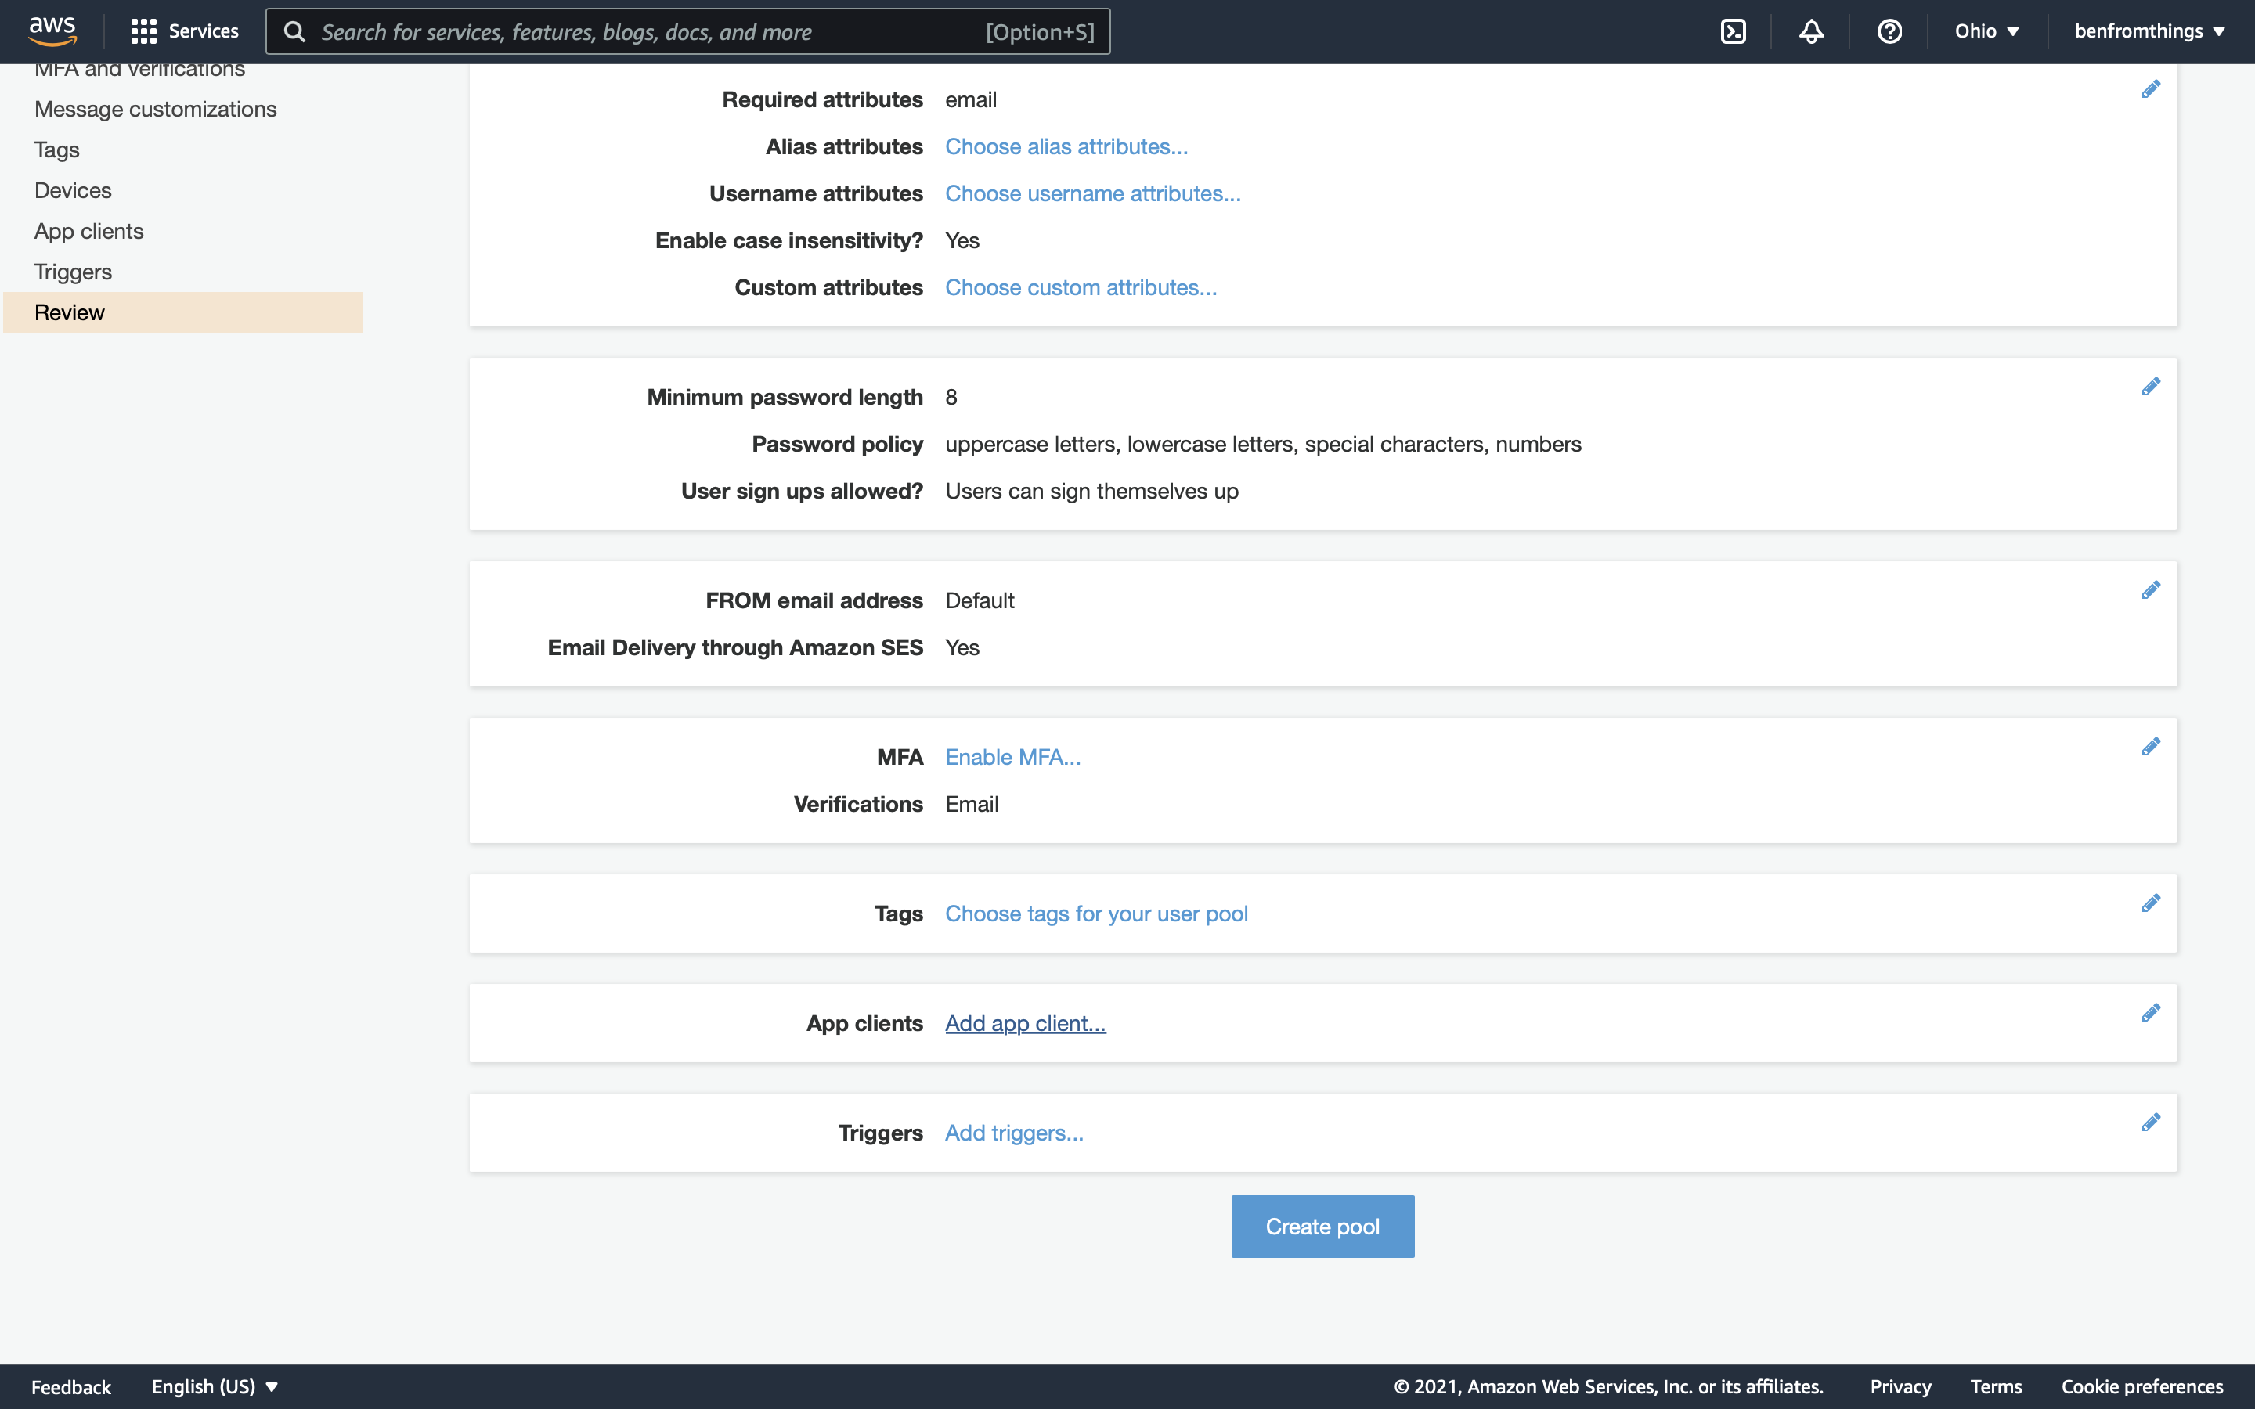
Task: Open the notifications bell
Action: pyautogui.click(x=1810, y=31)
